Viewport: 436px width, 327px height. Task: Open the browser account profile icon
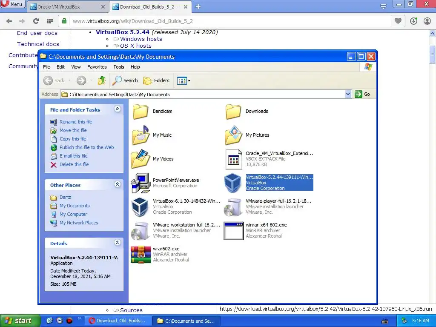pos(427,21)
